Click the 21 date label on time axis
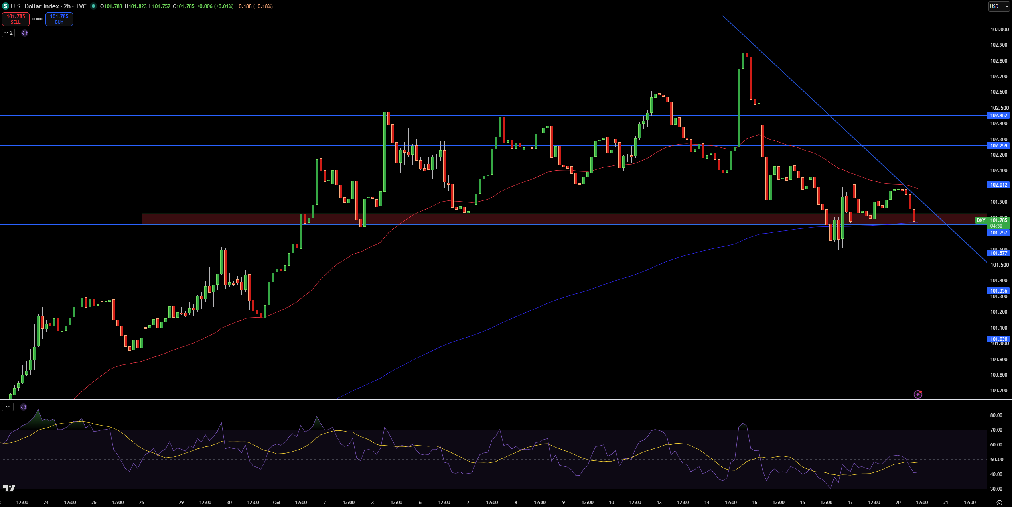Image resolution: width=1012 pixels, height=507 pixels. [945, 503]
